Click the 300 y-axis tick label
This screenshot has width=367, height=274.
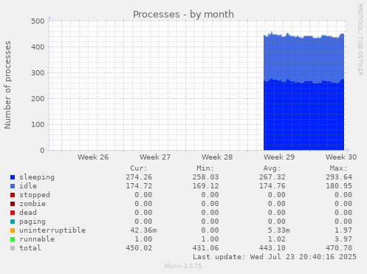[38, 73]
